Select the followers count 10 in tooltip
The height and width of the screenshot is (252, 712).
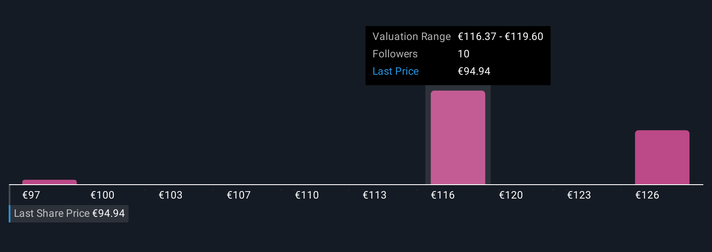pyautogui.click(x=464, y=54)
